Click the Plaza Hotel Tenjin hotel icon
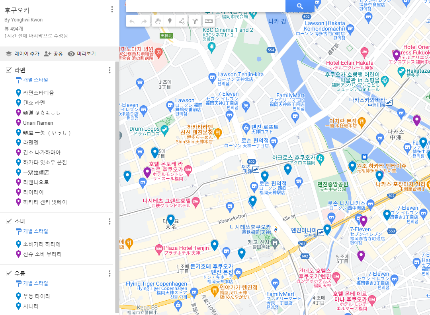Screen dimensions: 430x315 [x=159, y=249]
